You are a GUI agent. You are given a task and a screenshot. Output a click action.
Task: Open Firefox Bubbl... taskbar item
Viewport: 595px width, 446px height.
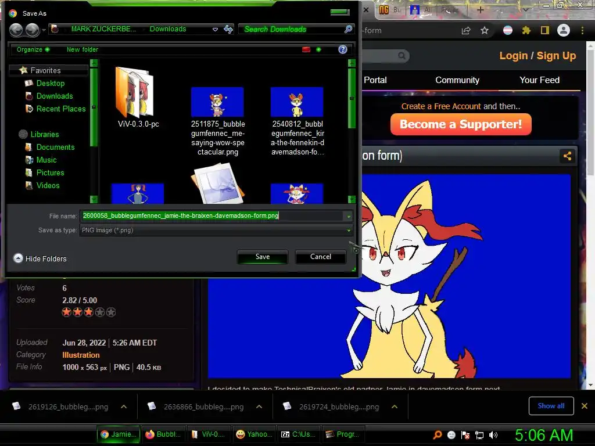tap(163, 434)
